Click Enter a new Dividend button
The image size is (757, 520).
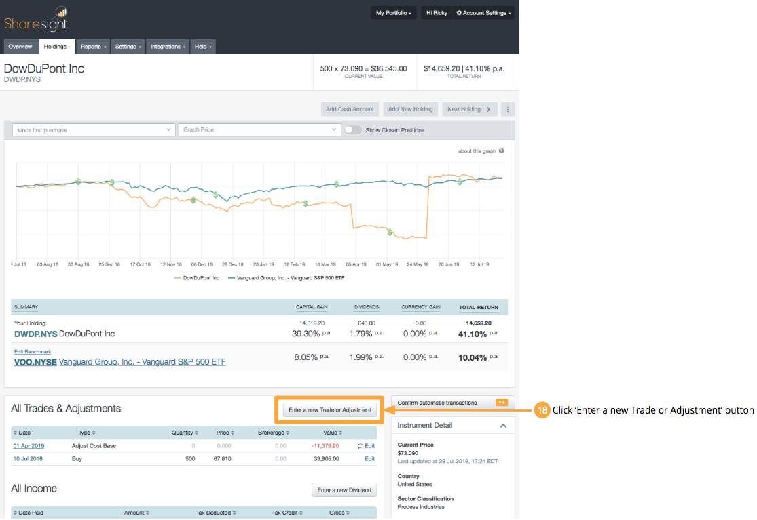(x=344, y=490)
